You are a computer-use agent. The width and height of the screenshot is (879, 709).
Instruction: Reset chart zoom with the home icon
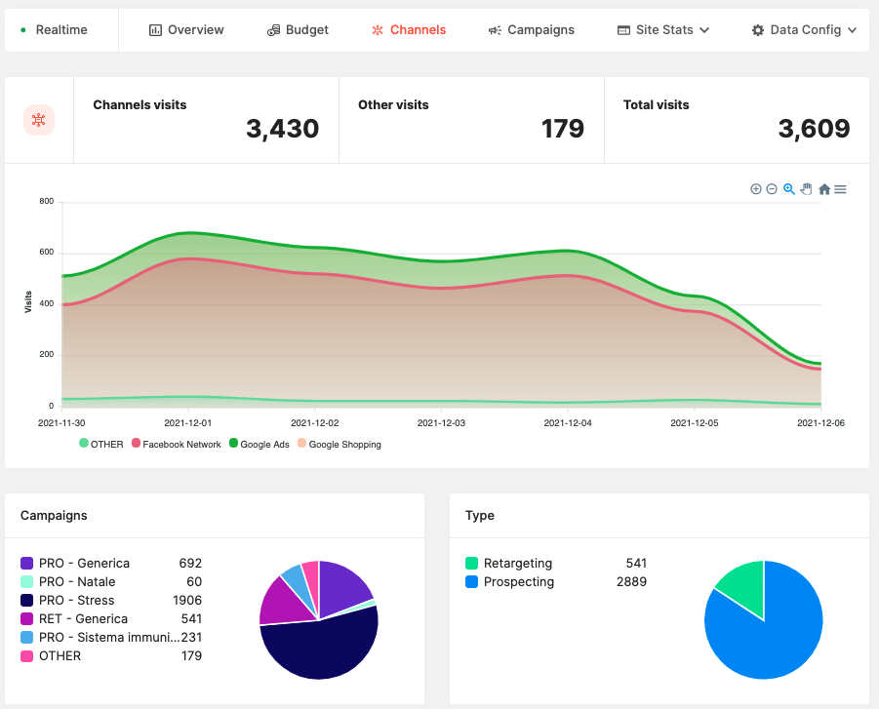click(823, 189)
